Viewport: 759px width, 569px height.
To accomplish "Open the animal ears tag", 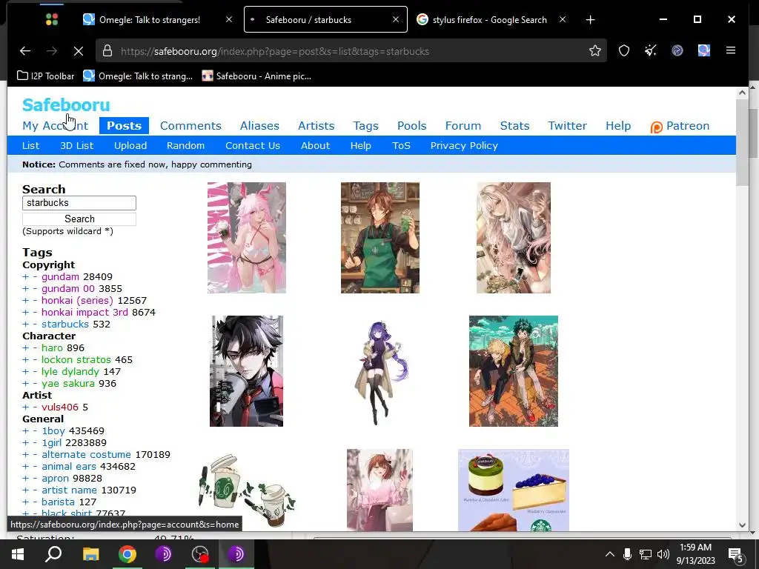I will click(69, 467).
